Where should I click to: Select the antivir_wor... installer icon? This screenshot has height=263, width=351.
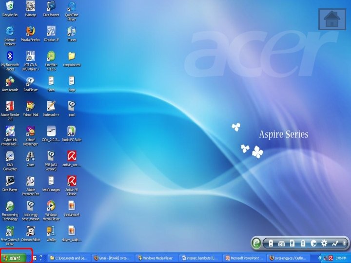click(72, 156)
